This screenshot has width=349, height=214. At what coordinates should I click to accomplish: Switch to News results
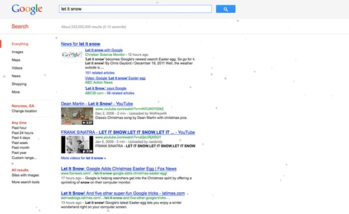coord(16,76)
